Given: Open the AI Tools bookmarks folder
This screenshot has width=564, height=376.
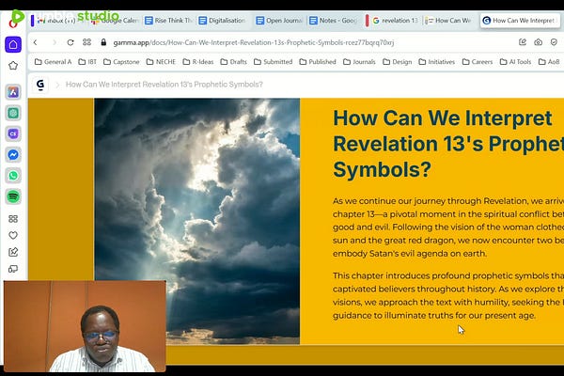Looking at the screenshot, I should [515, 62].
